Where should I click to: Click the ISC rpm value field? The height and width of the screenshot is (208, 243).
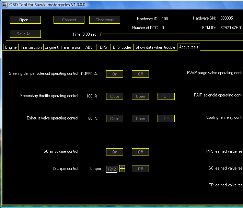click(x=112, y=169)
